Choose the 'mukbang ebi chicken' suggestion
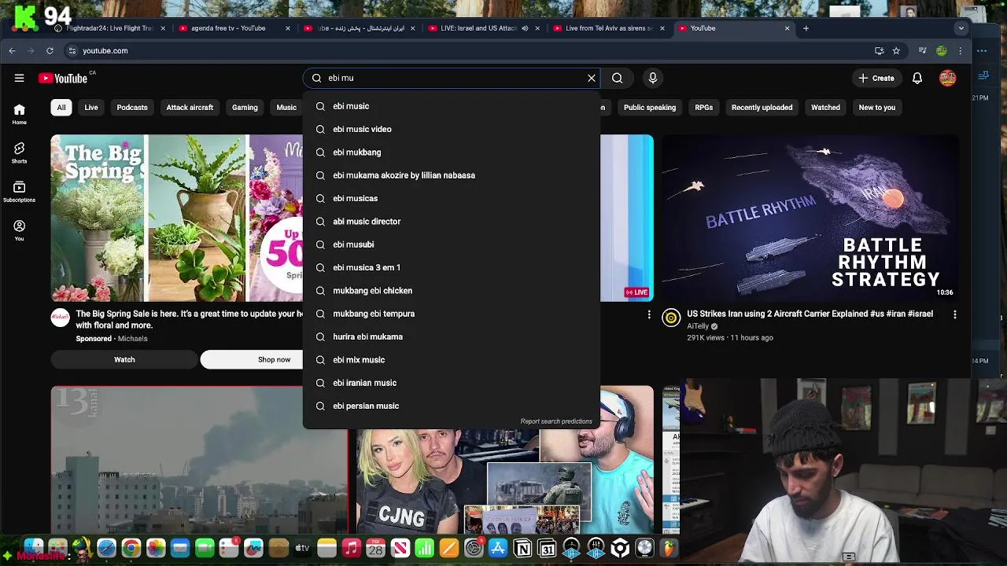Screen dimensions: 1007x566 point(452,290)
